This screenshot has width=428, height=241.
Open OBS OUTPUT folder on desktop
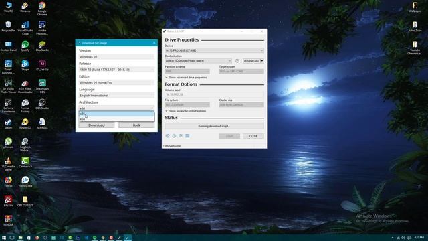(x=25, y=202)
